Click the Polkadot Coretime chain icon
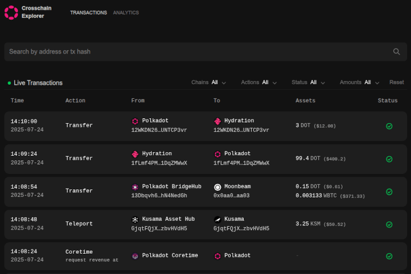Viewport: 411px width, 274px height. (x=135, y=256)
